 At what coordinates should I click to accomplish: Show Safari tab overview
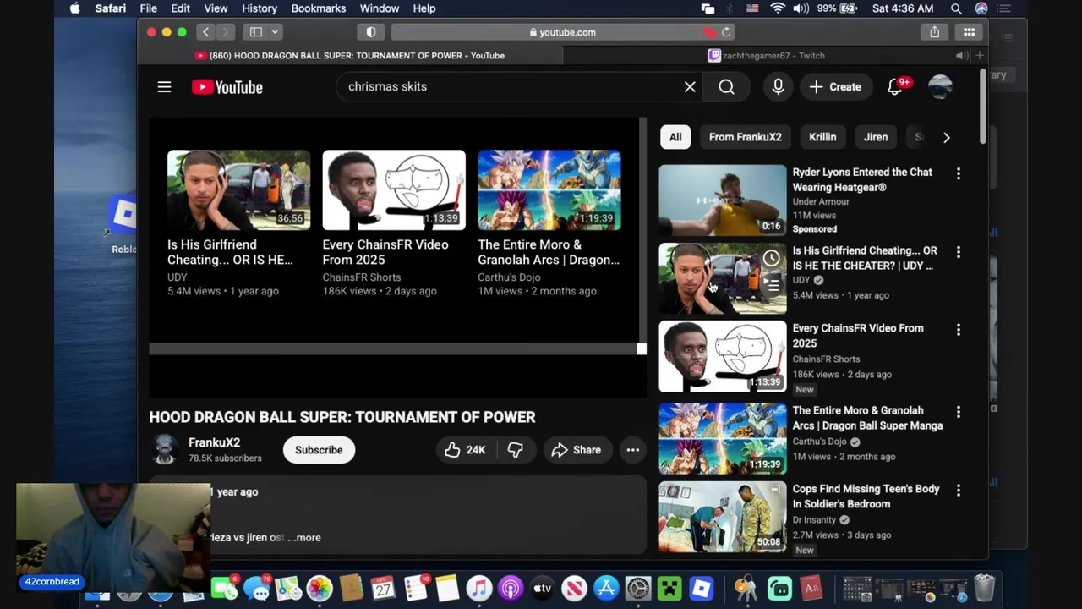pyautogui.click(x=969, y=32)
